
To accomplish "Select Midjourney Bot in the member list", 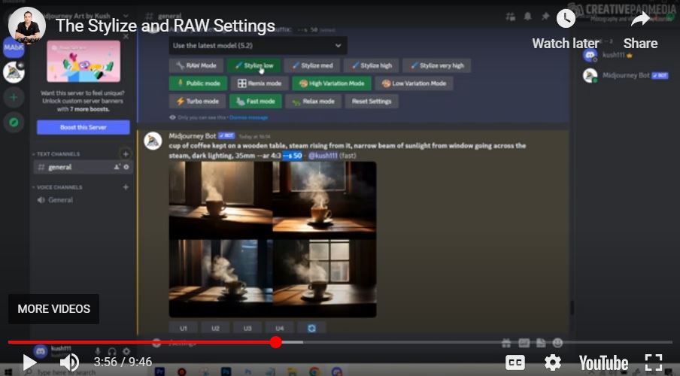I will tap(626, 75).
